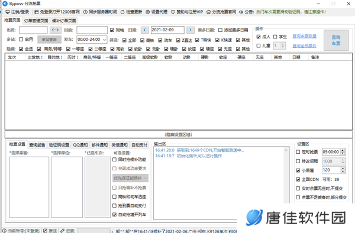Switch to 候补订单页面 tab
The height and width of the screenshot is (233, 355).
point(64,21)
